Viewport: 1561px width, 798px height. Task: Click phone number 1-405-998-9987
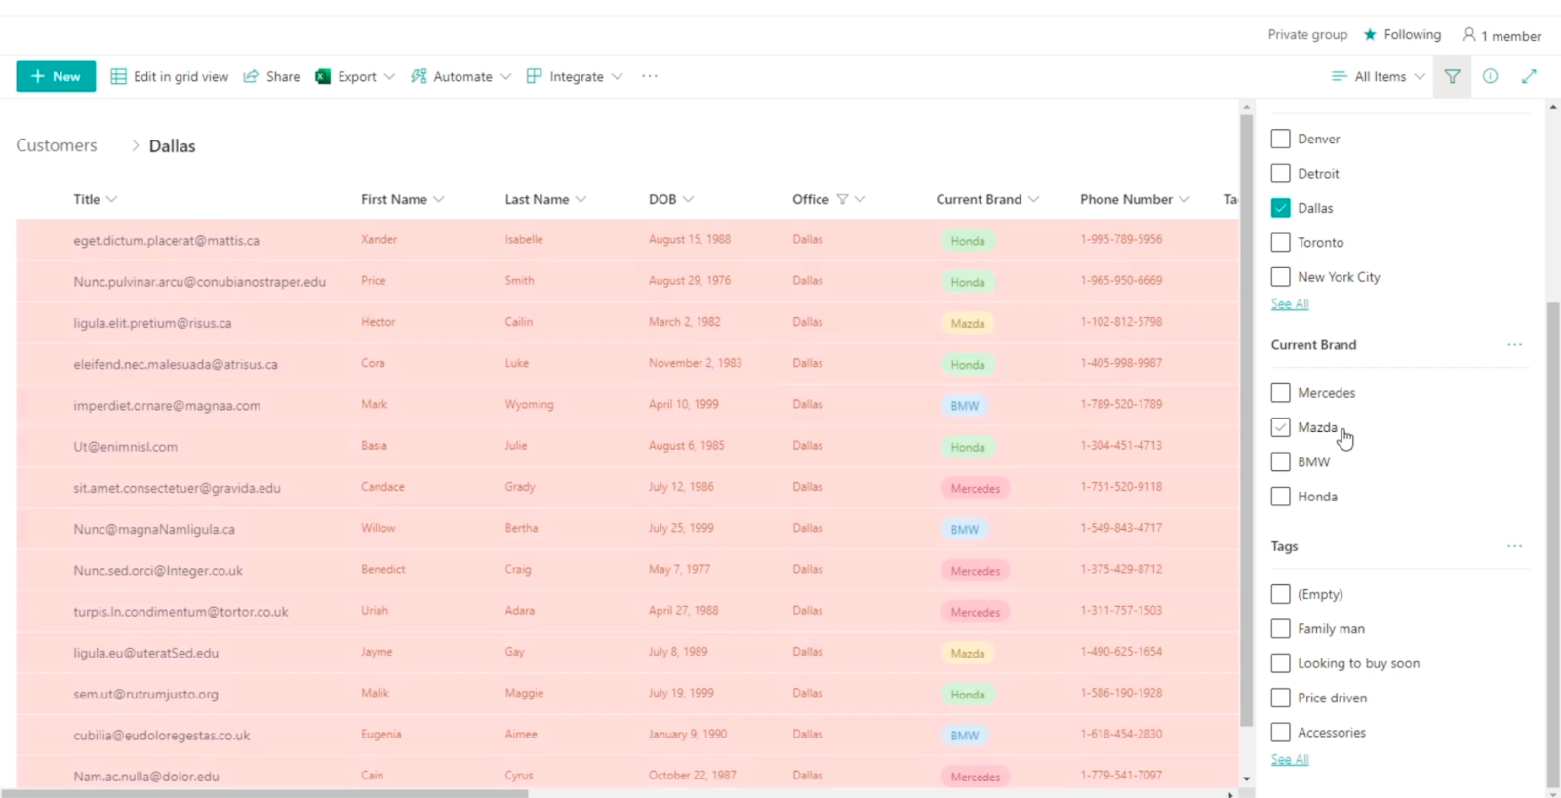point(1121,363)
